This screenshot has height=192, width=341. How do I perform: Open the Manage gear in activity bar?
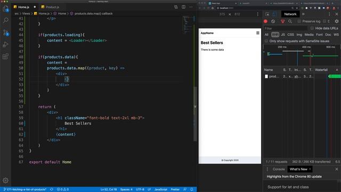(6, 180)
